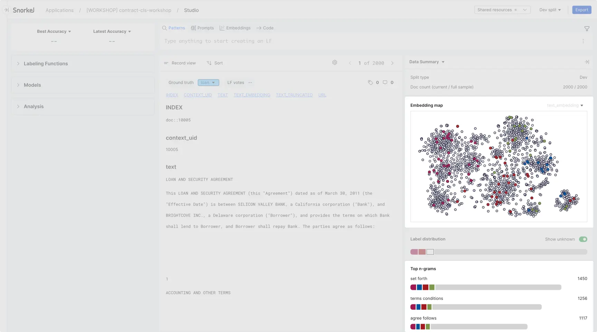597x332 pixels.
Task: Go to previous record arrow
Action: [350, 63]
